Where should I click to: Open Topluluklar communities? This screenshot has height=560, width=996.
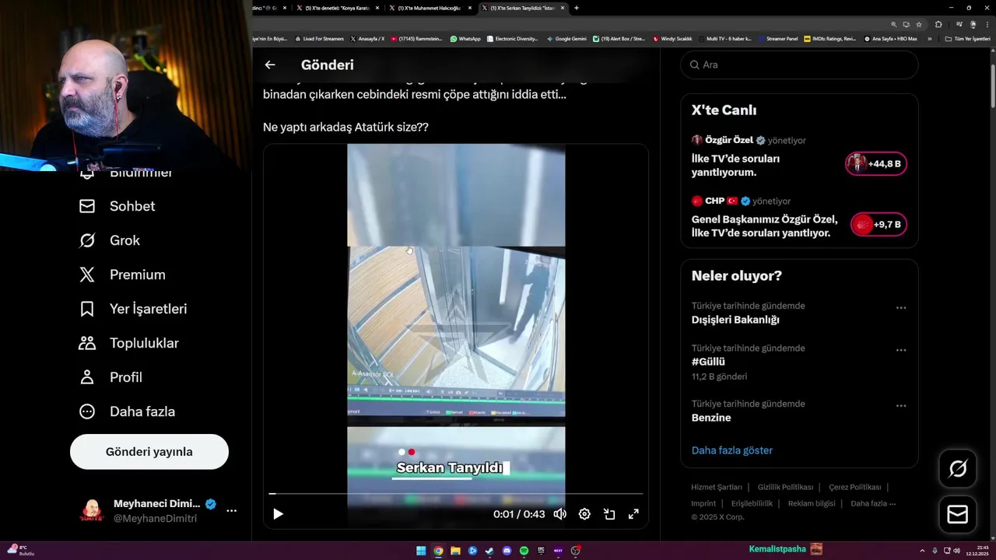tap(129, 343)
